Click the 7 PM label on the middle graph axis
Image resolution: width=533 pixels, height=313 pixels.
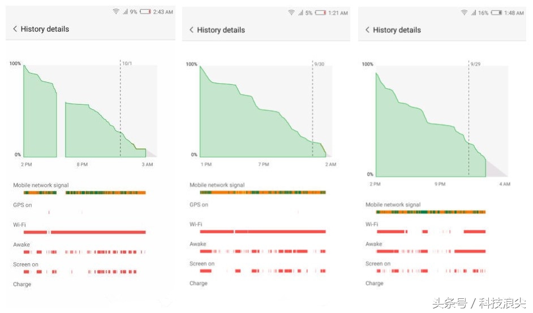click(264, 165)
